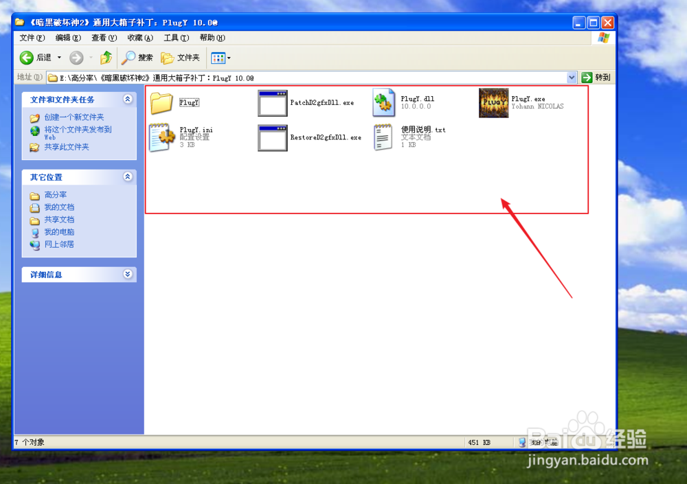This screenshot has width=687, height=484.
Task: Collapse the 文件和文件夹任务 panel chevron
Action: [x=128, y=99]
